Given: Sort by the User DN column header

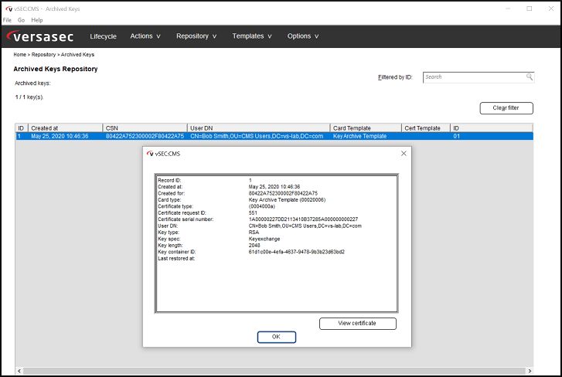Looking at the screenshot, I should [x=258, y=128].
